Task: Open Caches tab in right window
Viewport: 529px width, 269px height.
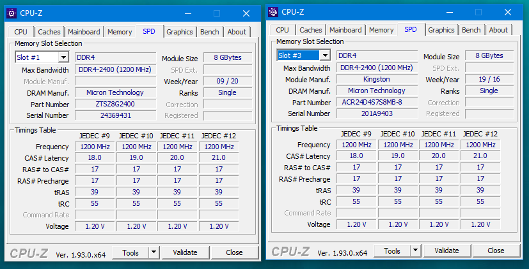Action: click(x=311, y=30)
